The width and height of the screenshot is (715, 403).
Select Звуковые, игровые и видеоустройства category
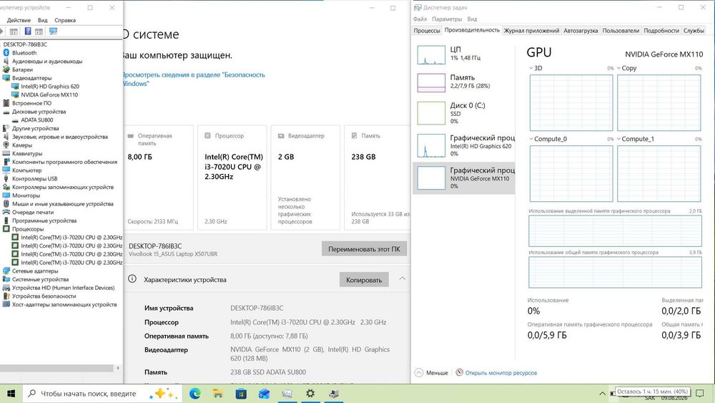(x=60, y=137)
